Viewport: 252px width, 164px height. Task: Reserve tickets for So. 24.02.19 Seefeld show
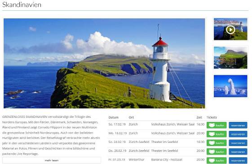click(238, 143)
